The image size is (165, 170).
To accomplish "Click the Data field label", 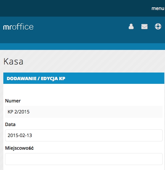I will (10, 124).
